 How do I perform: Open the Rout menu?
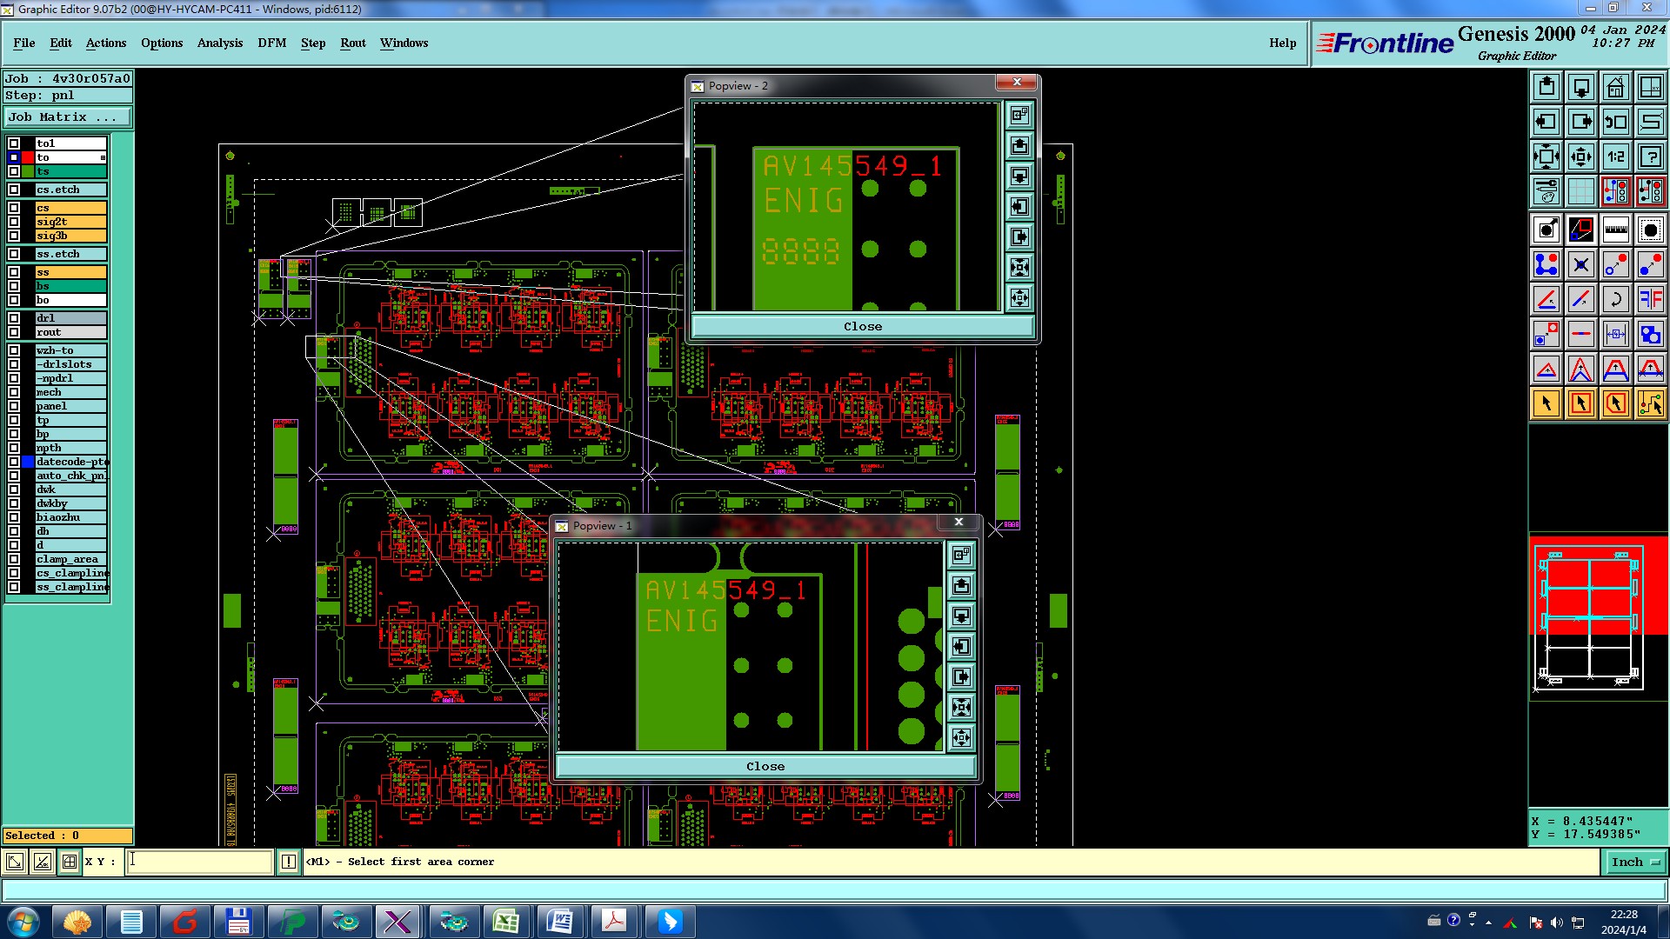click(353, 43)
